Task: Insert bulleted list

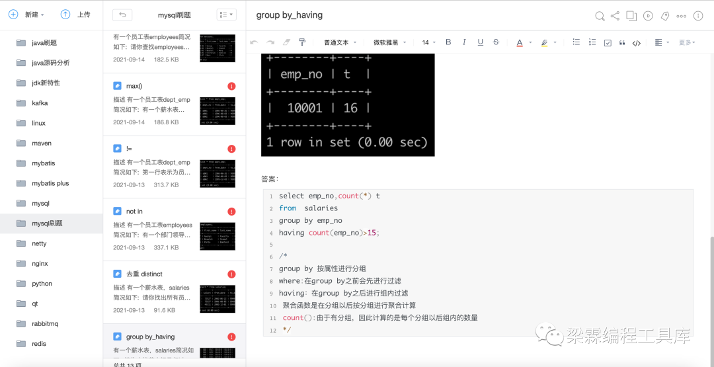Action: tap(576, 42)
